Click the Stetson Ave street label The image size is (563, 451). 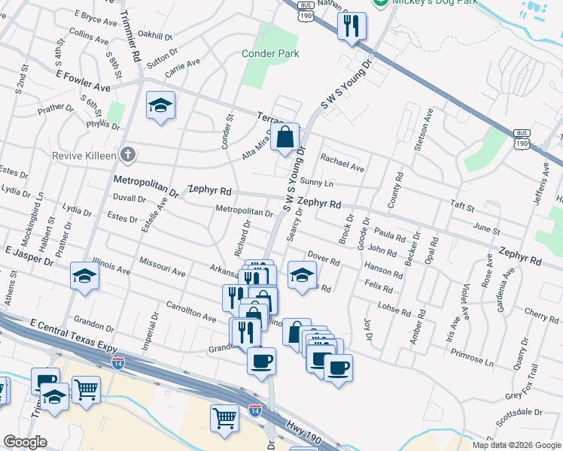pyautogui.click(x=424, y=129)
